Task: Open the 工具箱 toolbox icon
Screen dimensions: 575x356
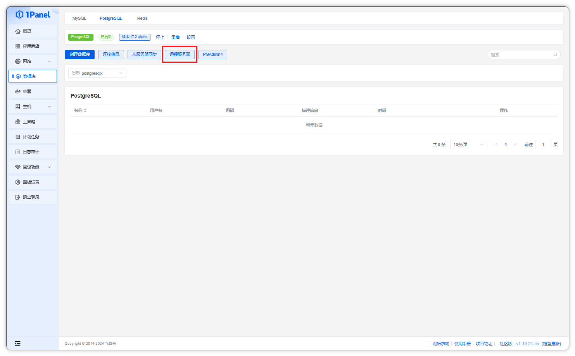Action: [18, 122]
